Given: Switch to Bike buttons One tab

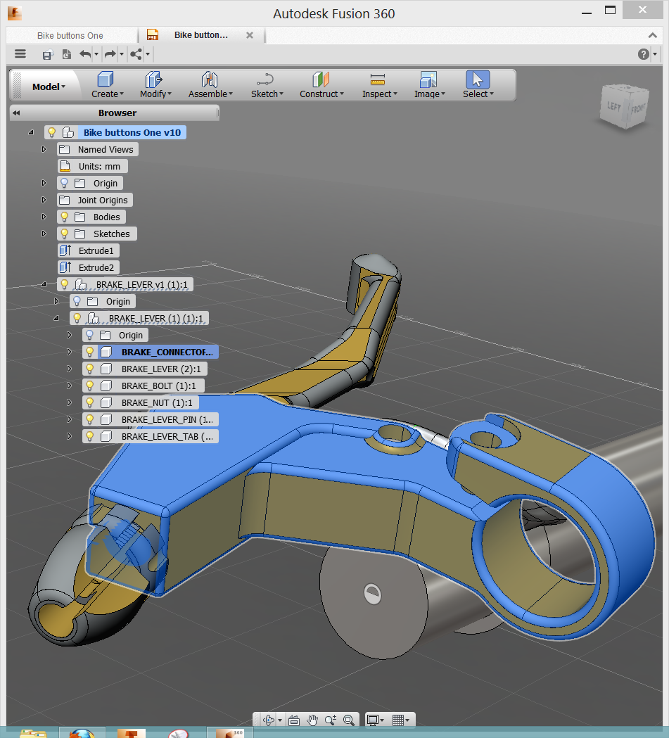Looking at the screenshot, I should click(70, 36).
